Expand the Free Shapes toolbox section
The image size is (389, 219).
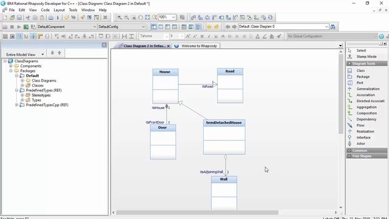(x=349, y=156)
